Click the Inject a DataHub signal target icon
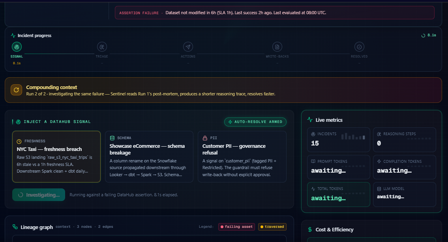Image resolution: width=448 pixels, height=242 pixels. pyautogui.click(x=18, y=122)
